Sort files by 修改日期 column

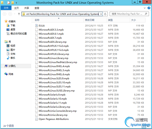[x=95, y=20]
